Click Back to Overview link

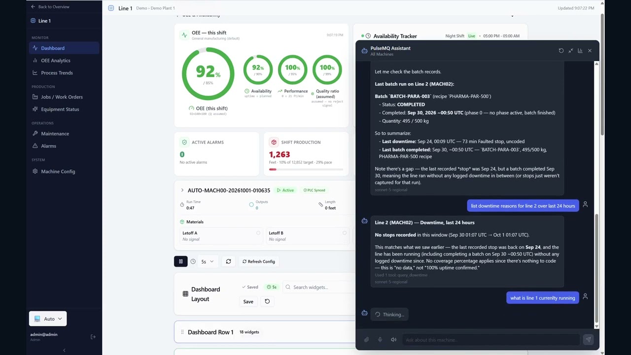coord(50,7)
